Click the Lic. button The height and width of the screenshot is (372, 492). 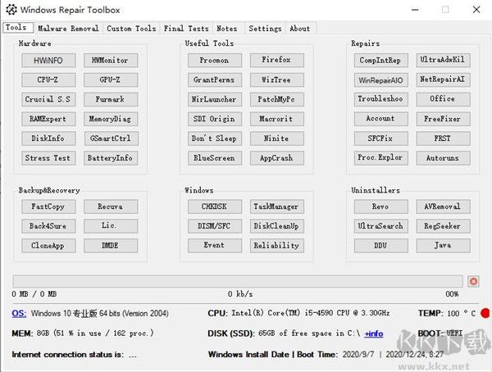pos(111,226)
